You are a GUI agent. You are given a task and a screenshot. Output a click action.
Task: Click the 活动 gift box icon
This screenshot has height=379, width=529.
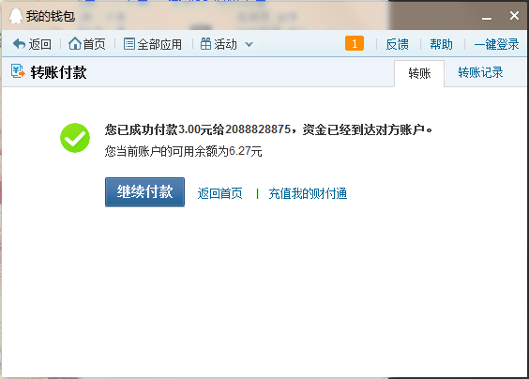pyautogui.click(x=205, y=44)
